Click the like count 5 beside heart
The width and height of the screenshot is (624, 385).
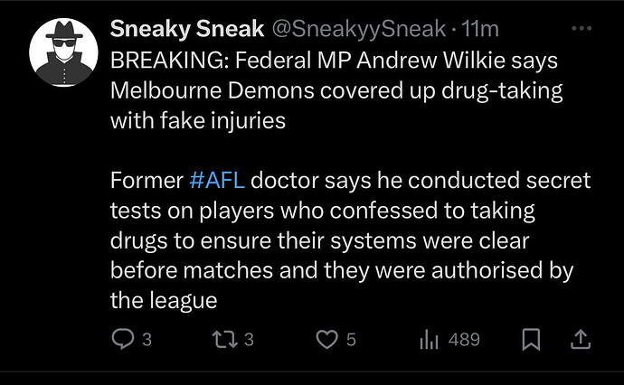pyautogui.click(x=351, y=340)
